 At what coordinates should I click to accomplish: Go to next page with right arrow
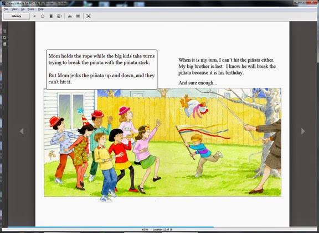coord(303,131)
